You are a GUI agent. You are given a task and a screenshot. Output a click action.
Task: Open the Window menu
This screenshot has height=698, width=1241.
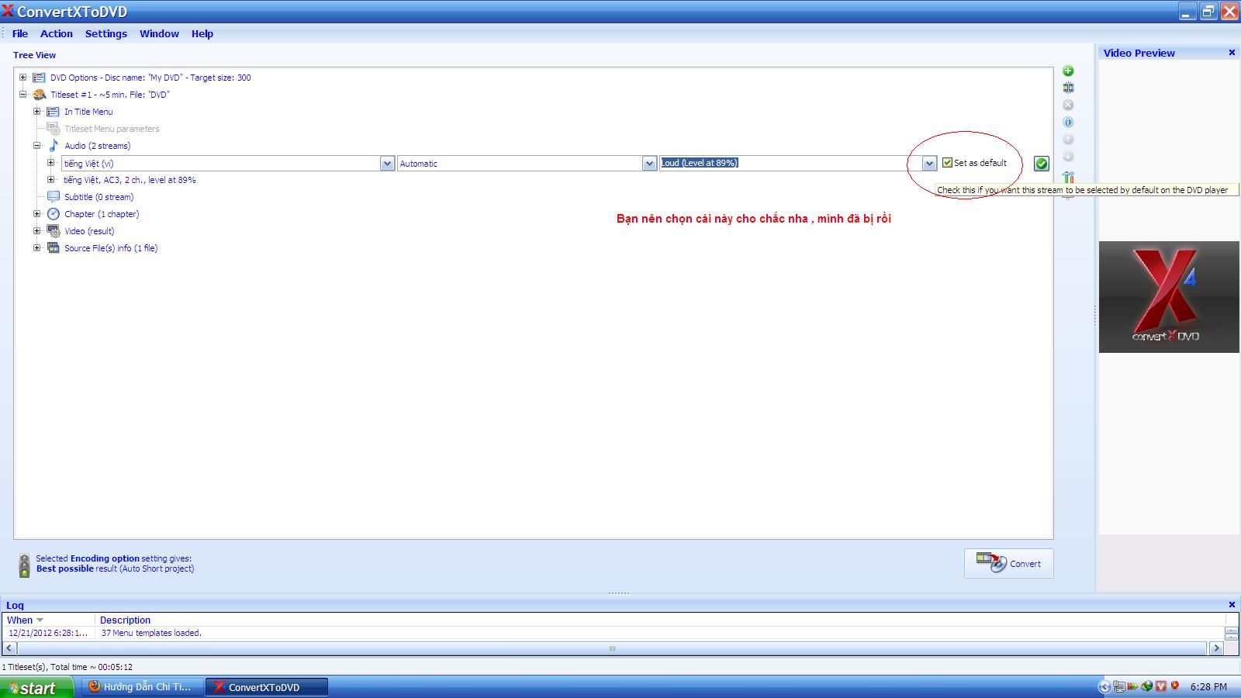coord(159,33)
